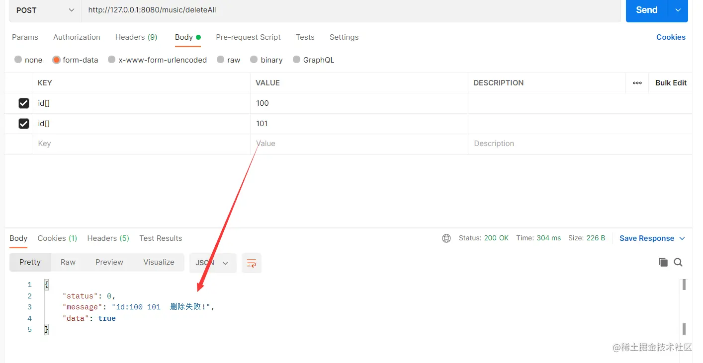Select the form-data body type
This screenshot has width=703, height=363.
point(75,60)
